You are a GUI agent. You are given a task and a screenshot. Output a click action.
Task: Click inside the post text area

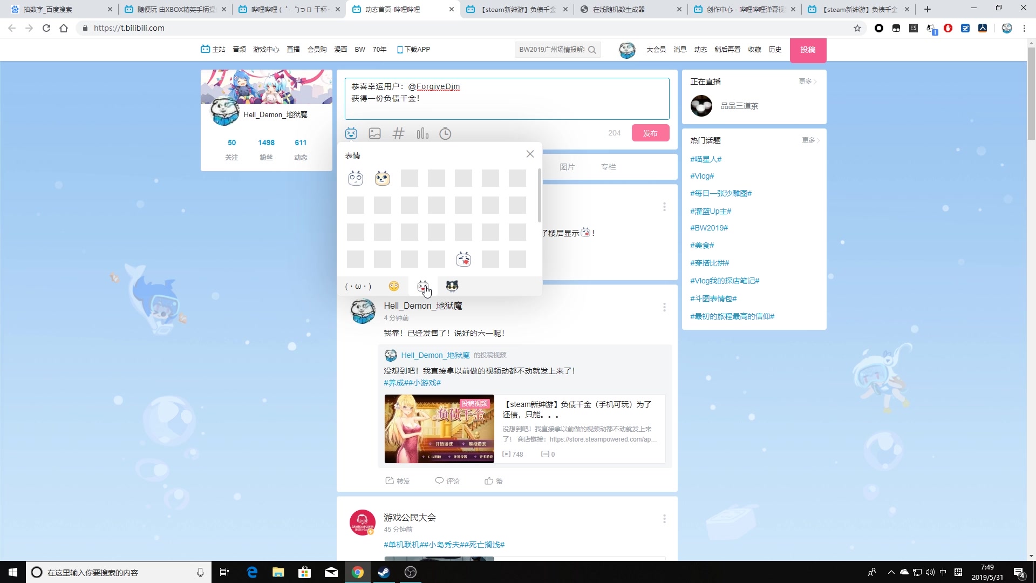[507, 99]
